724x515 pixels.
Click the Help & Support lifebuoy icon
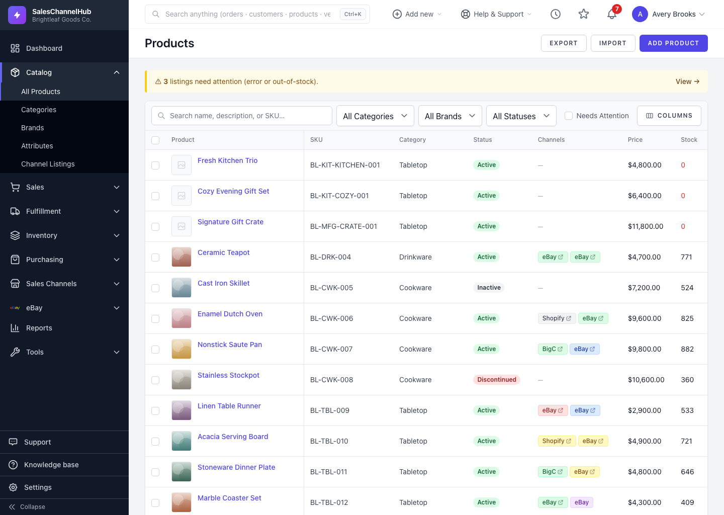click(466, 14)
